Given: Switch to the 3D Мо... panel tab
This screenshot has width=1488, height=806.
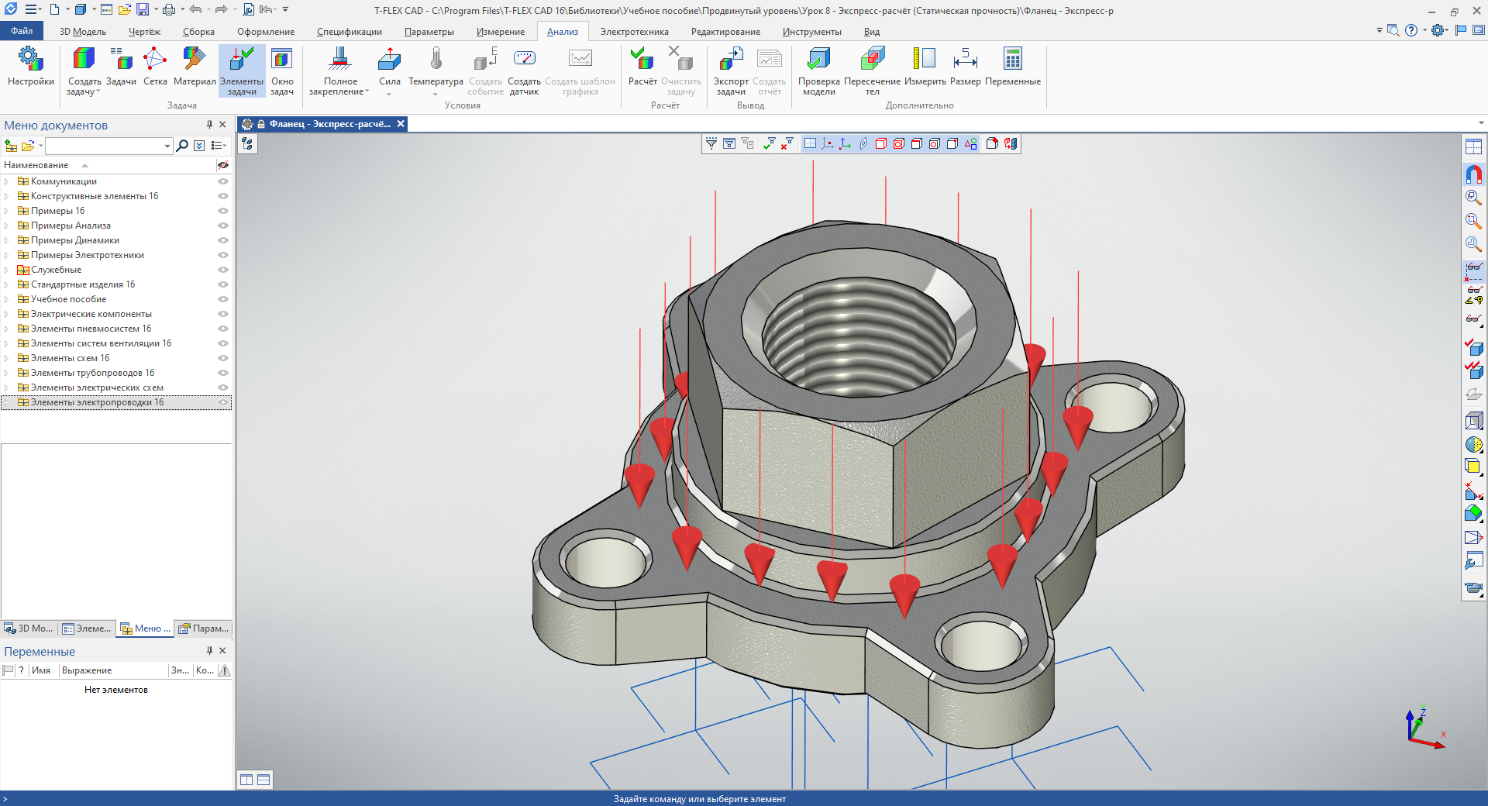Looking at the screenshot, I should [29, 629].
